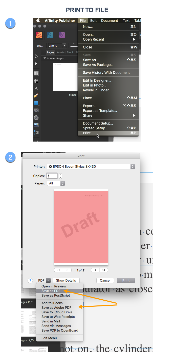Select Save as Adobe PDF option

pyautogui.click(x=60, y=307)
